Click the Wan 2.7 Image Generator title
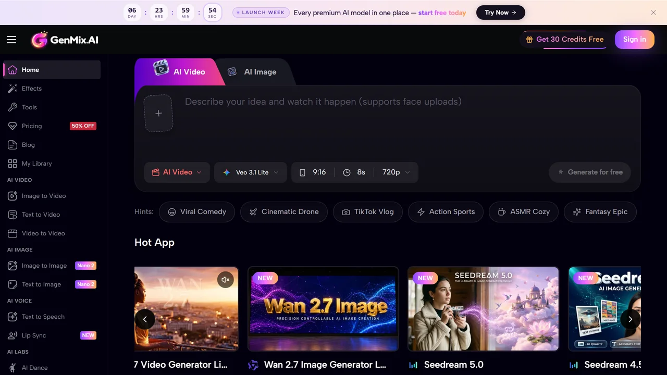The height and width of the screenshot is (375, 667). pos(325,365)
